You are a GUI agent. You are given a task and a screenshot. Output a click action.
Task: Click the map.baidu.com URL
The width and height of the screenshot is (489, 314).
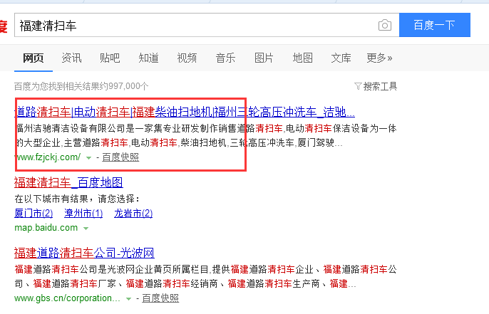point(46,228)
